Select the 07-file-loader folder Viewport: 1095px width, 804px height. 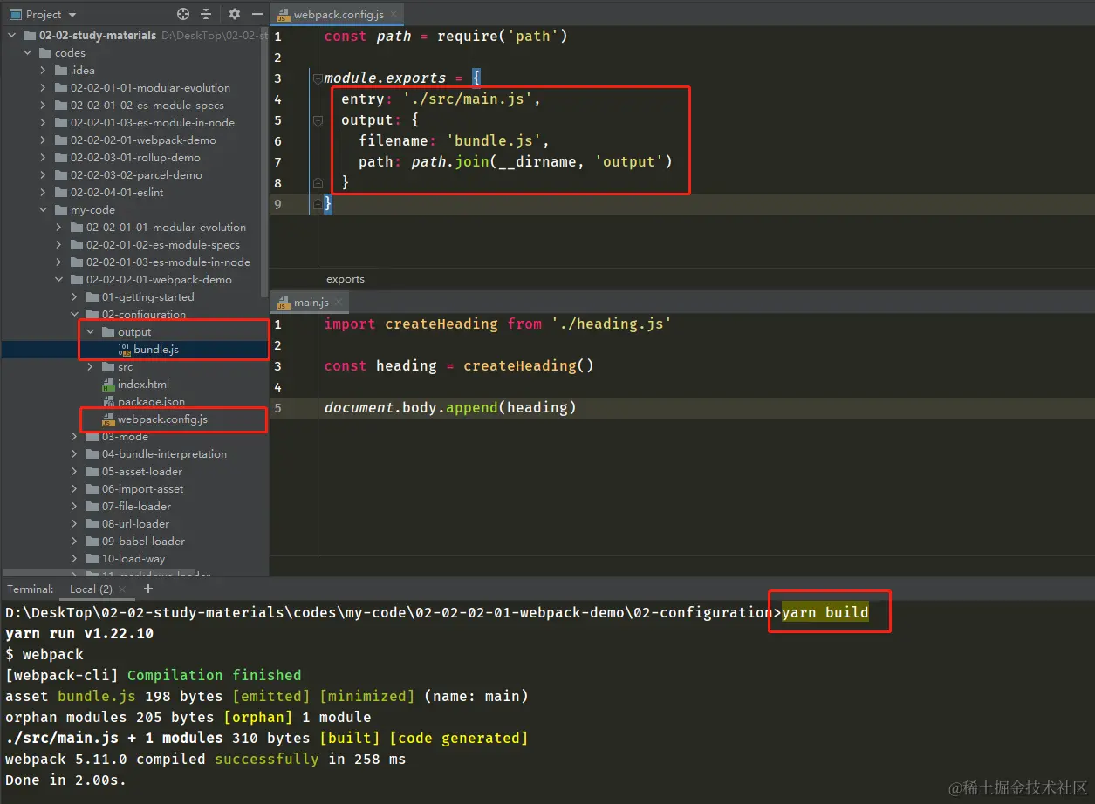point(136,507)
